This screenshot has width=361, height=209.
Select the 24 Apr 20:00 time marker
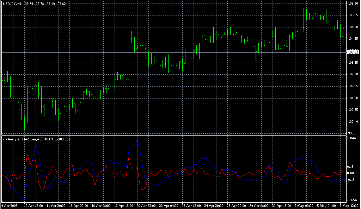pyautogui.click(x=213, y=206)
